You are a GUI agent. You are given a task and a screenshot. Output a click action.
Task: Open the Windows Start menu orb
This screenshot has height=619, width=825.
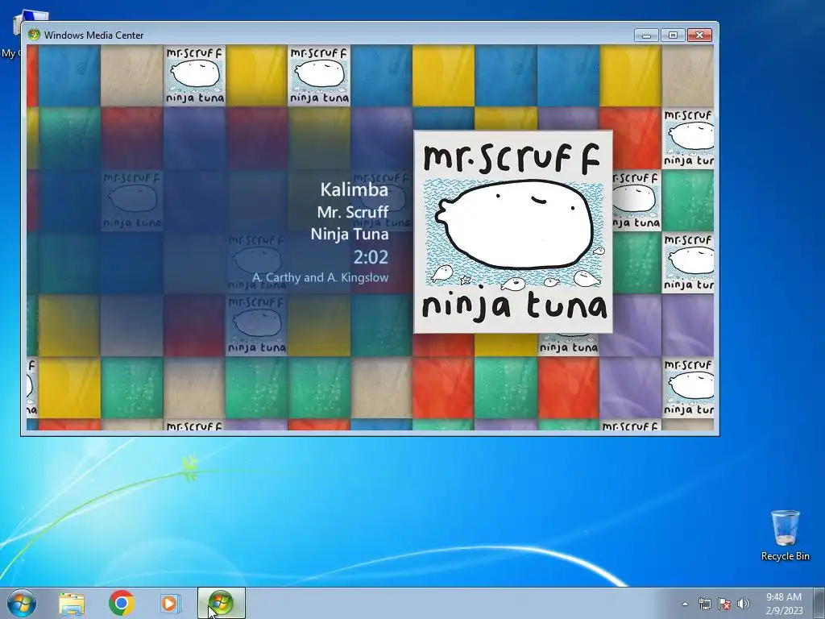(x=22, y=603)
